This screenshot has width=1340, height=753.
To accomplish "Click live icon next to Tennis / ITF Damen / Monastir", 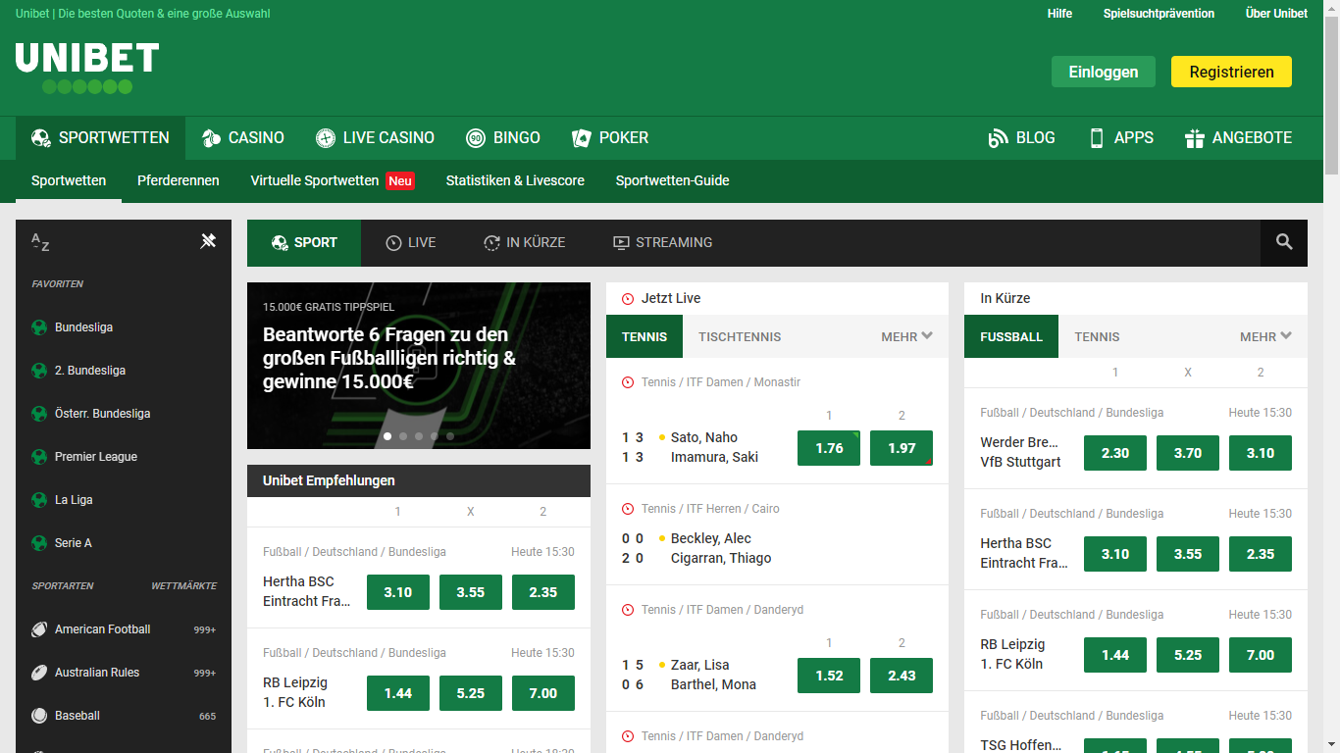I will pos(628,382).
